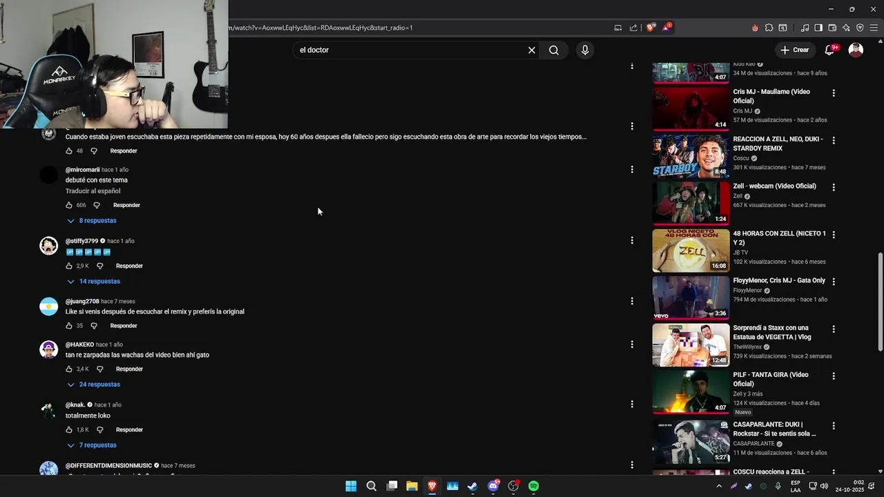Dislike the comment by @stiffy3799
The width and height of the screenshot is (884, 497).
(x=99, y=266)
